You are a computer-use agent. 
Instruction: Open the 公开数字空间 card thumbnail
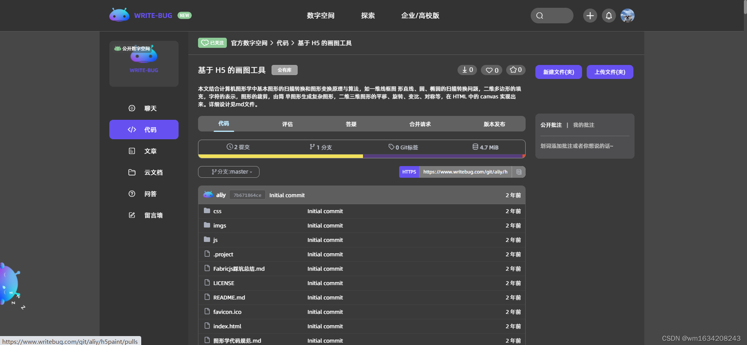[x=144, y=63]
